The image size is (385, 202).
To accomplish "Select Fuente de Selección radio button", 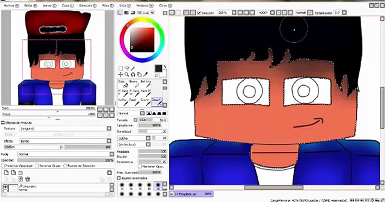I will 65,166.
